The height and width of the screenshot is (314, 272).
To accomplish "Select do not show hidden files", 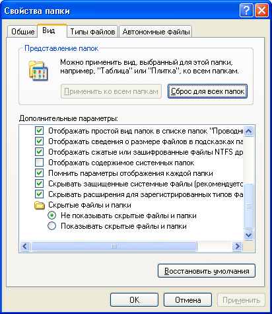I will click(x=52, y=216).
